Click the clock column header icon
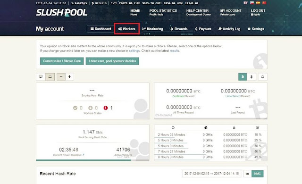This screenshot has width=302, height=184. pyautogui.click(x=173, y=127)
